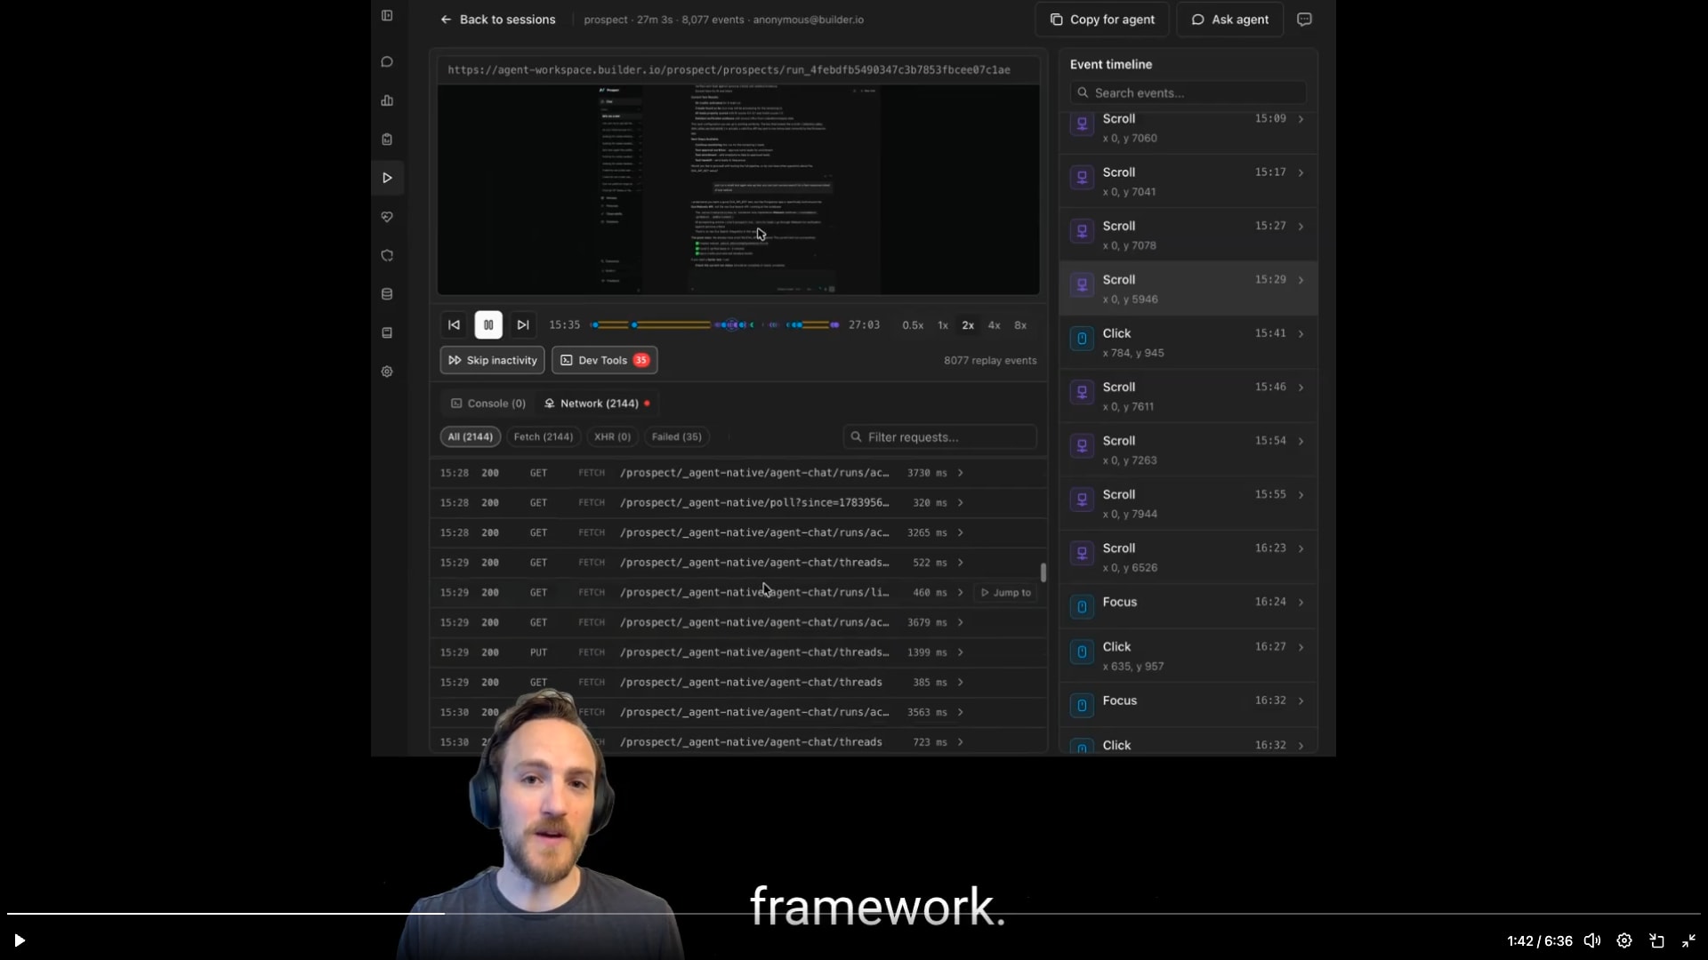
Task: Set replay speed to 0.5x
Action: click(913, 325)
